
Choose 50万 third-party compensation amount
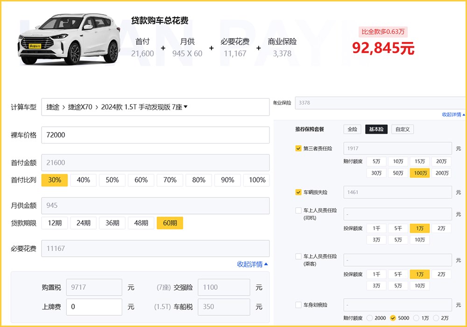point(398,173)
